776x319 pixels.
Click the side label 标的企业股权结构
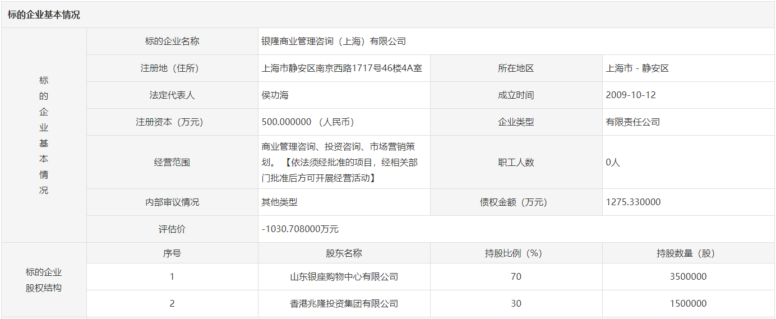[44, 280]
